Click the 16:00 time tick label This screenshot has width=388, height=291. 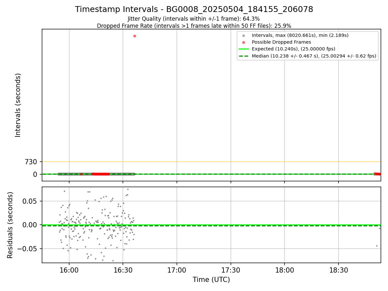[69, 270]
